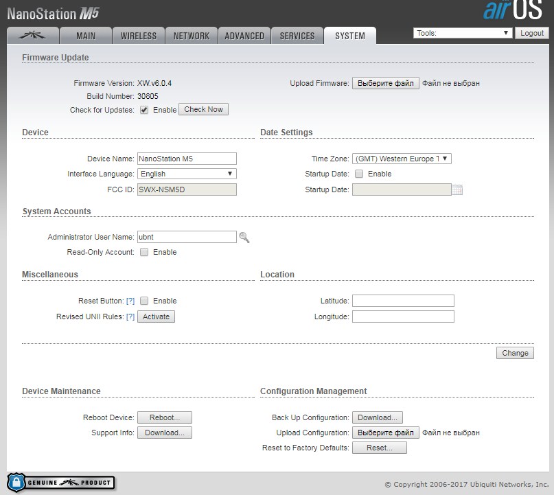Click the Ubiquiti copyright text
The height and width of the screenshot is (495, 554).
tap(466, 485)
